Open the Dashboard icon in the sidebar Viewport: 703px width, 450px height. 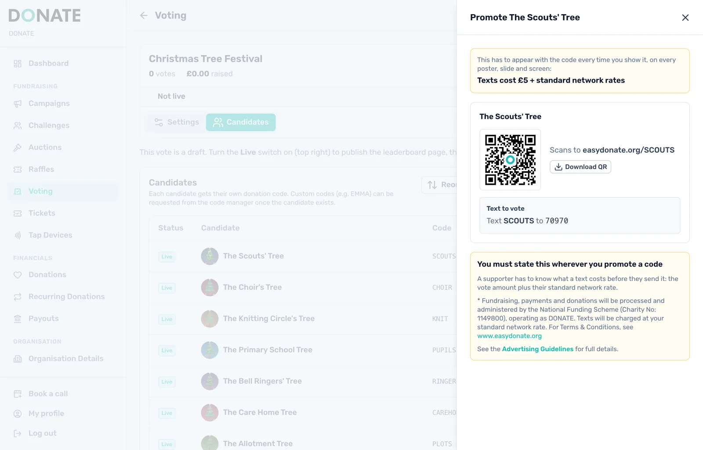point(18,64)
